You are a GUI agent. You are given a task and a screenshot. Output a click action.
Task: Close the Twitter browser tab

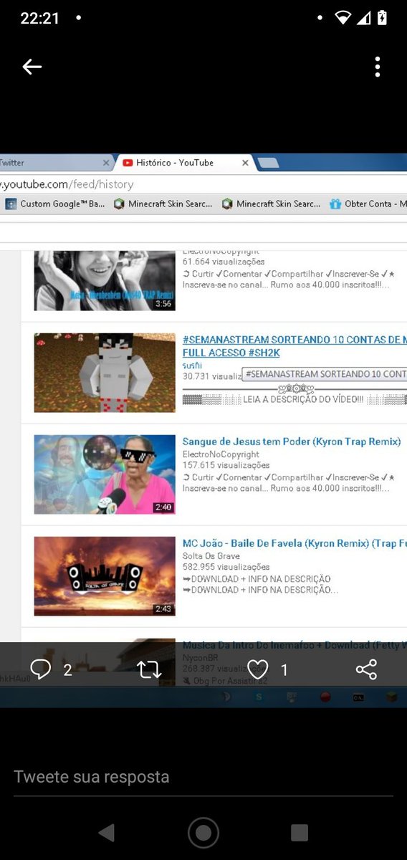[106, 163]
